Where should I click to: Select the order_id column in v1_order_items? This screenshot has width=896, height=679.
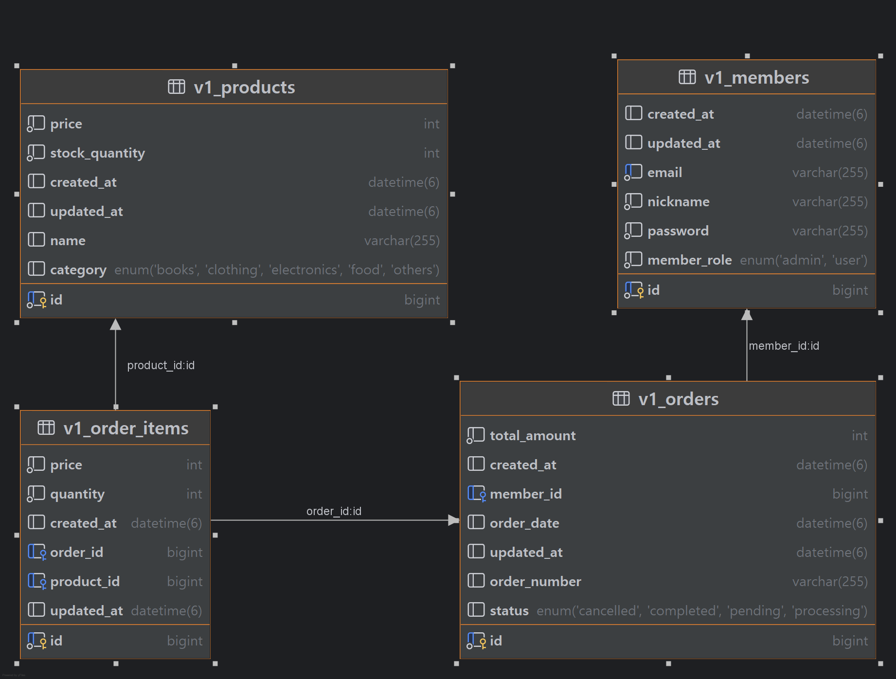pos(115,552)
